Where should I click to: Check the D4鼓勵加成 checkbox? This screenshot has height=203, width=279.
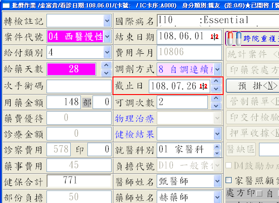point(229,165)
